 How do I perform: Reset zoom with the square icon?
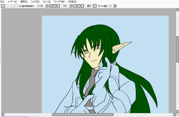tap(58, 6)
